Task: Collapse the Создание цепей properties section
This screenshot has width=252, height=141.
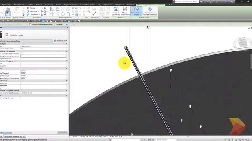Action: (x=67, y=90)
